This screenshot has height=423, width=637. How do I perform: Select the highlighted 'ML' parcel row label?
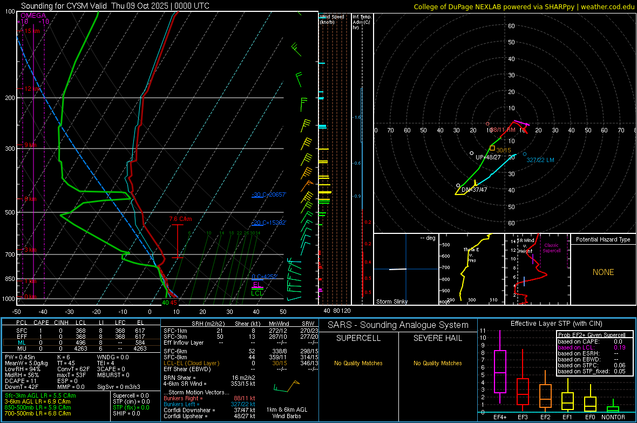click(22, 343)
